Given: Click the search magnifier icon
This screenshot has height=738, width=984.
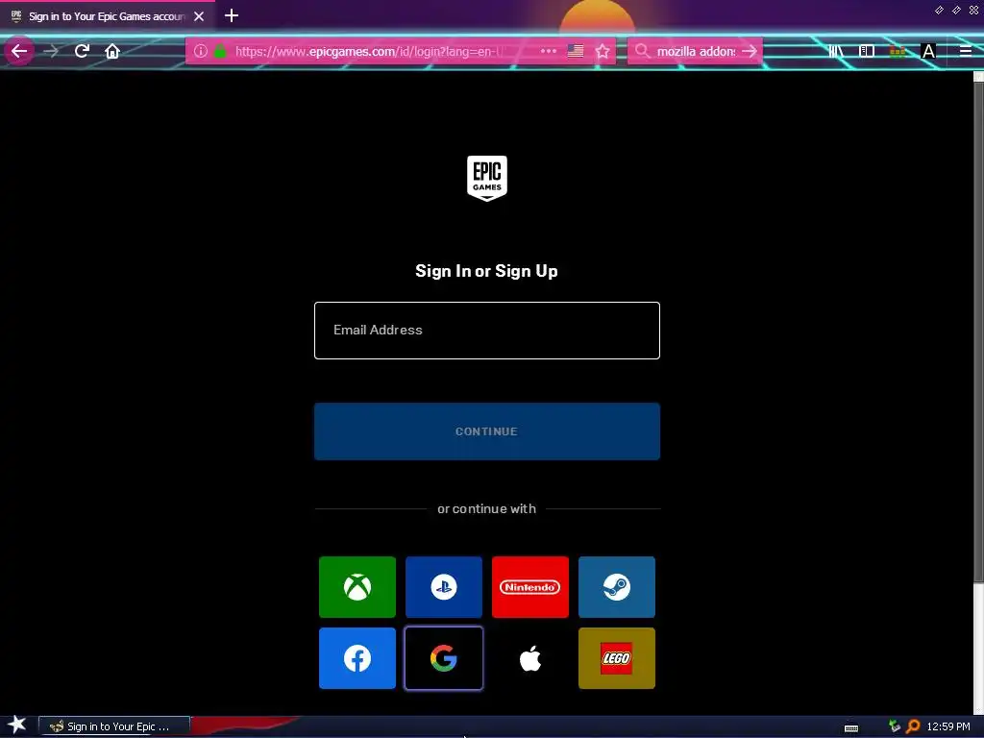Looking at the screenshot, I should (x=642, y=51).
